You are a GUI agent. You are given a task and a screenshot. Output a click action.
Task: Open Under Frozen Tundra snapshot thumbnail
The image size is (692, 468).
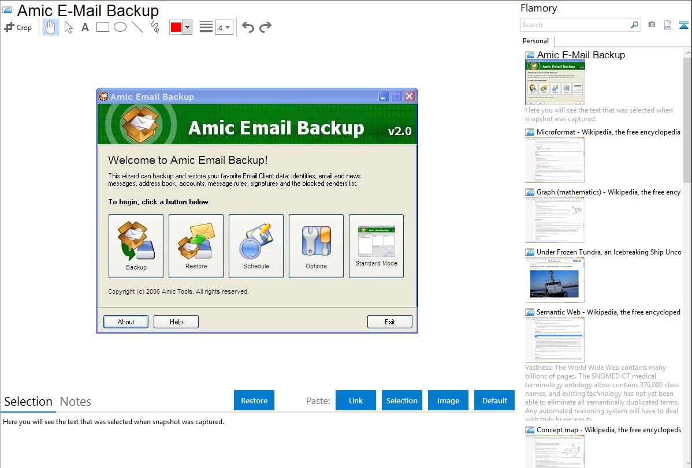(555, 280)
